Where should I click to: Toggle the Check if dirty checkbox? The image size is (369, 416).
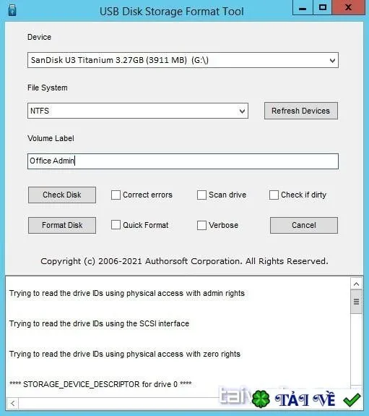click(x=274, y=195)
